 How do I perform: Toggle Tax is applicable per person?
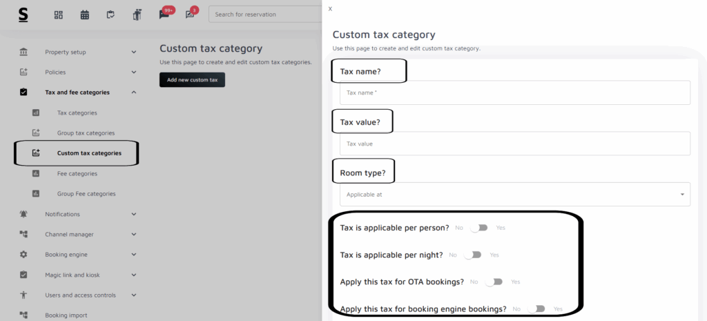[478, 227]
